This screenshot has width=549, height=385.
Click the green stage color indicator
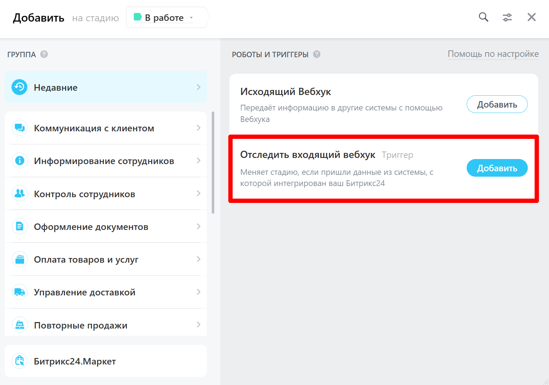(137, 17)
